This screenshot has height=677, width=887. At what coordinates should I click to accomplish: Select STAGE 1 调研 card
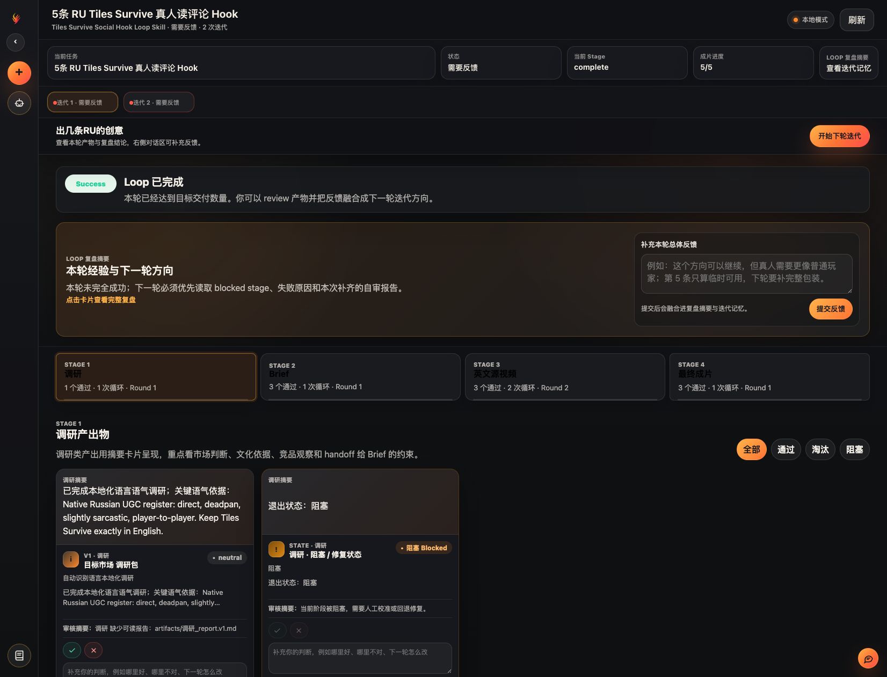click(156, 377)
